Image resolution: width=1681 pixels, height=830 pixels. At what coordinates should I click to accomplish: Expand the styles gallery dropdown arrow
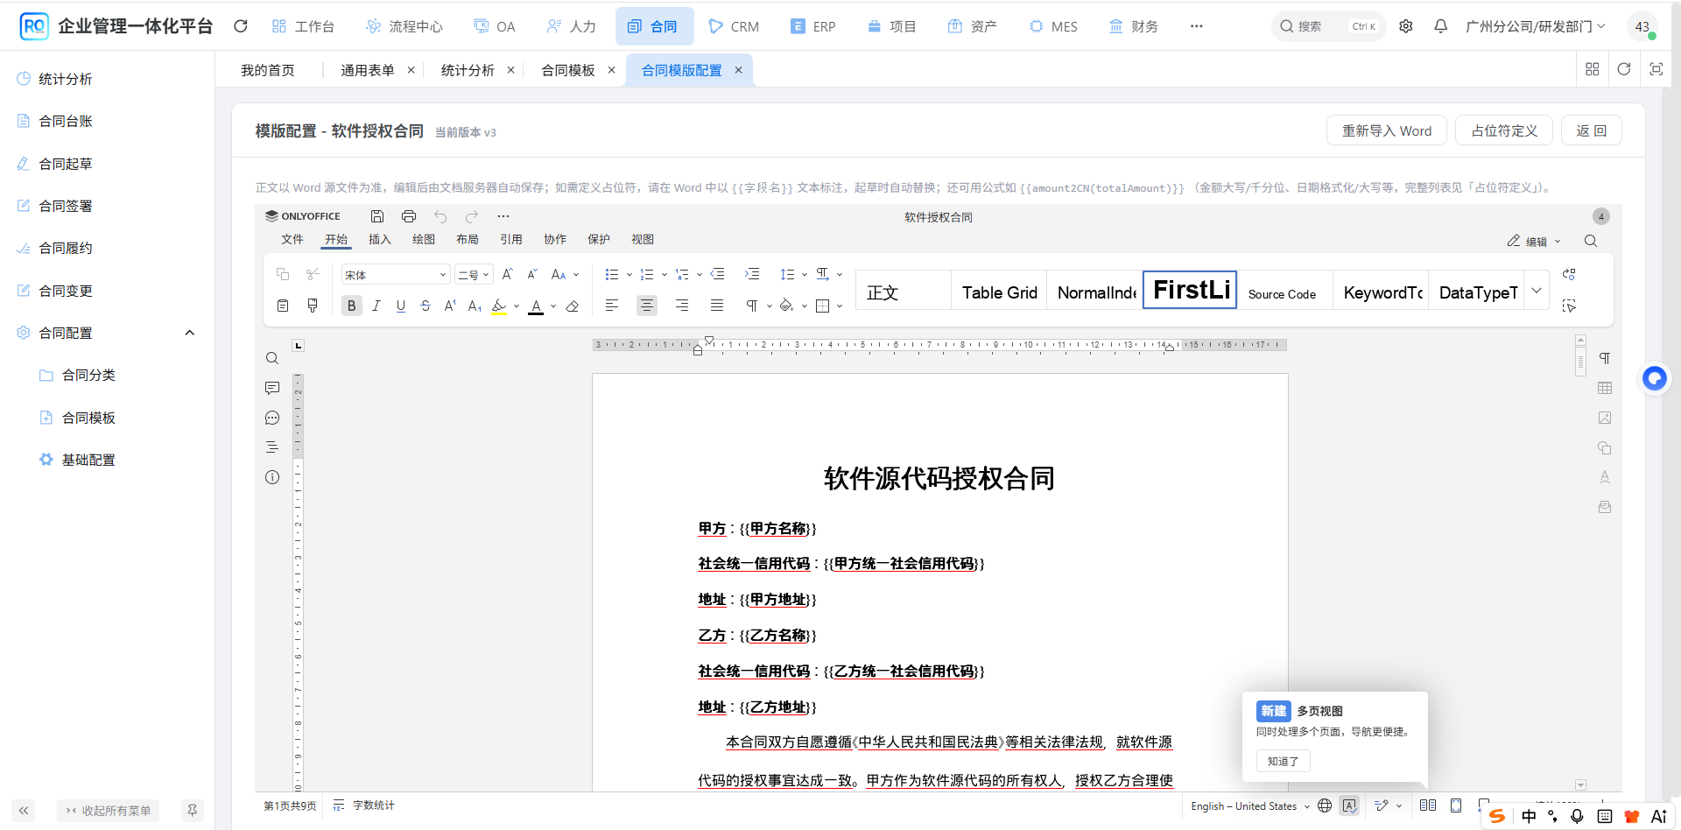(x=1537, y=290)
